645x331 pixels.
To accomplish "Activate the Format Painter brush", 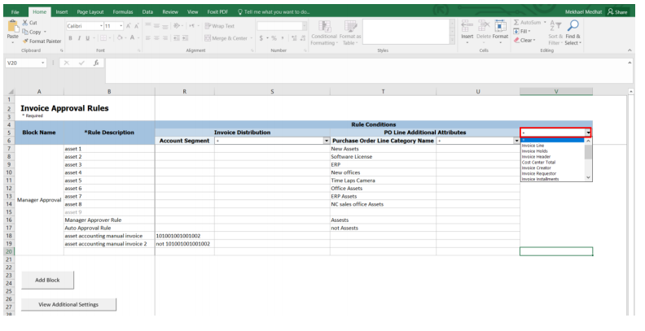I will click(x=25, y=41).
